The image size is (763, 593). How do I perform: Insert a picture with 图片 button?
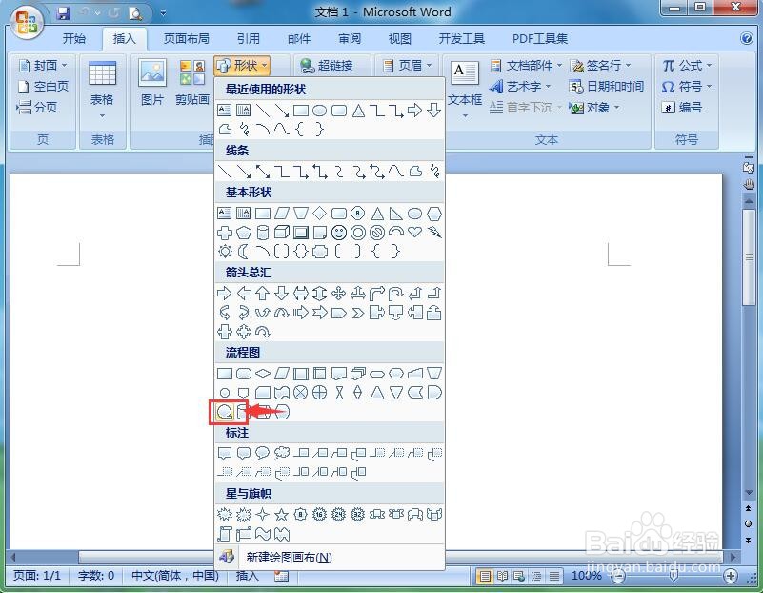click(152, 81)
